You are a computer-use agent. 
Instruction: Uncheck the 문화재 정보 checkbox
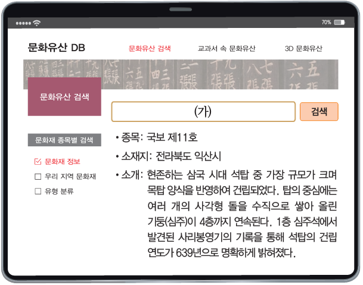coord(38,161)
